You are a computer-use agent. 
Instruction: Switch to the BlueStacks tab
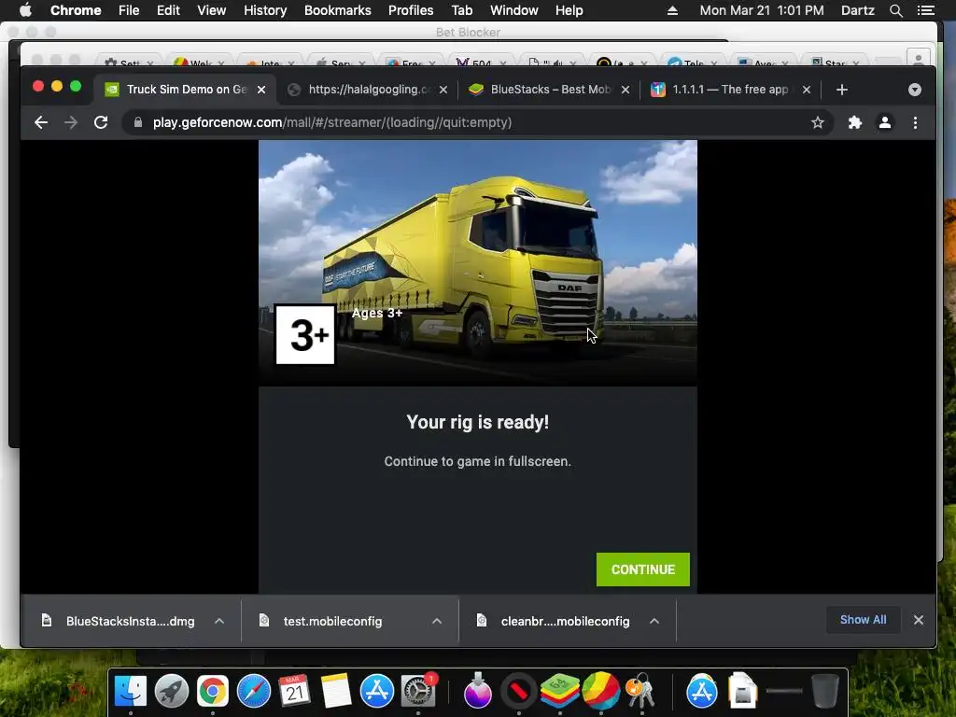(x=550, y=90)
